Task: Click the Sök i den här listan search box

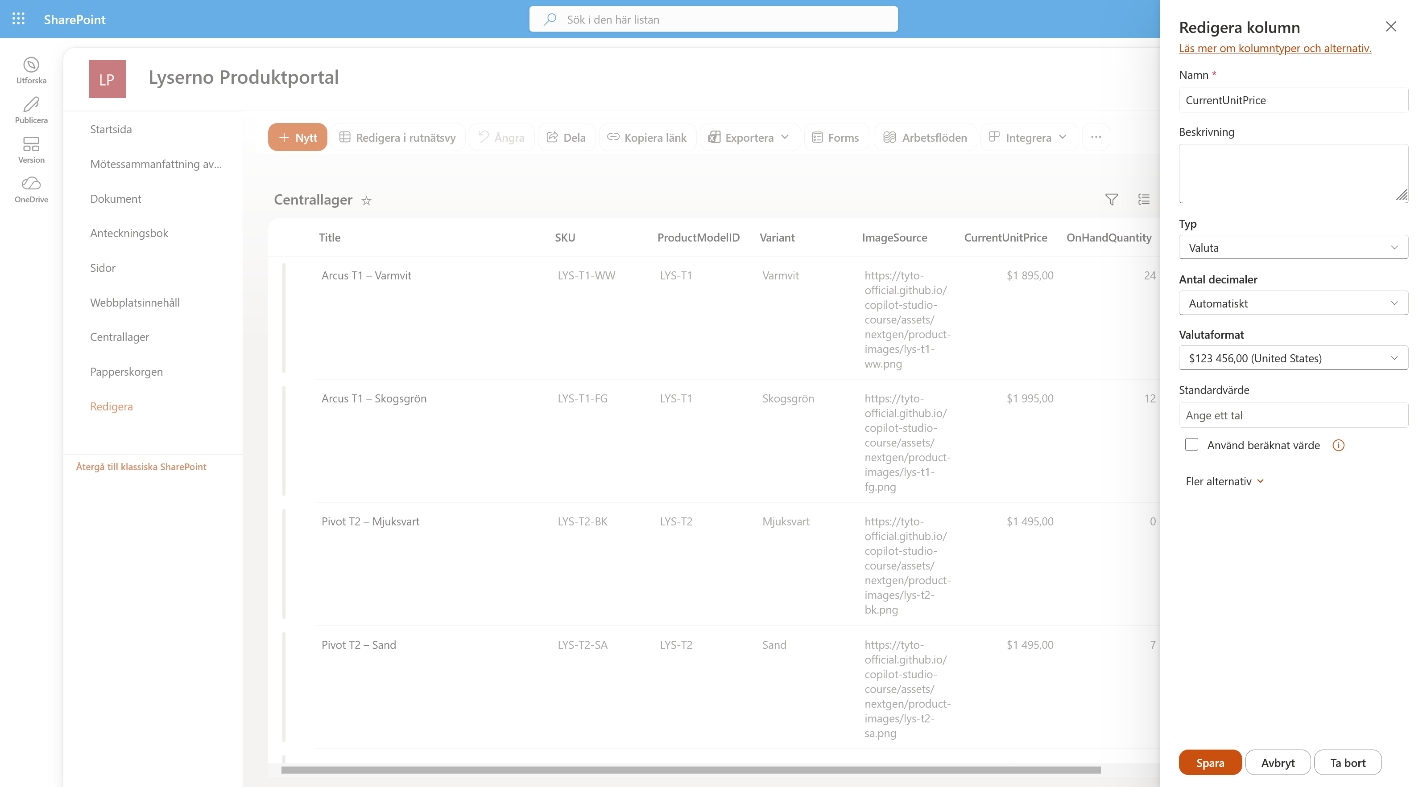Action: tap(714, 19)
